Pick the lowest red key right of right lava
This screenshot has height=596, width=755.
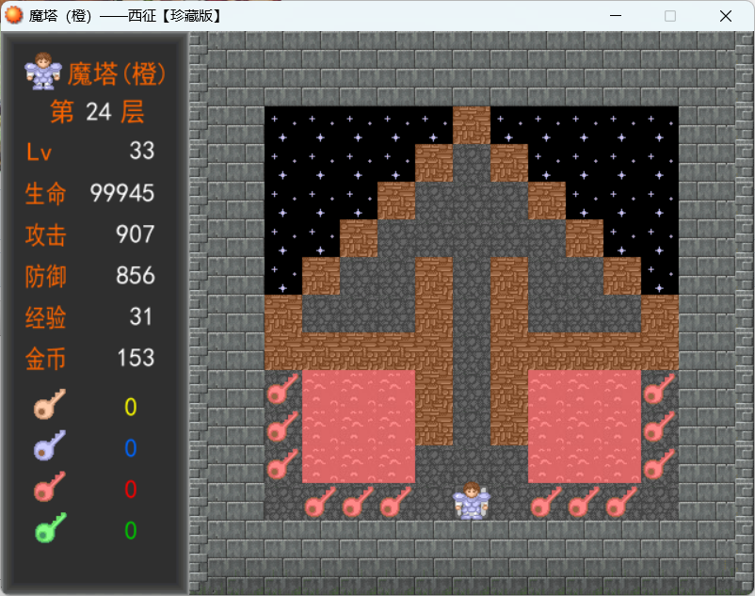pos(660,463)
